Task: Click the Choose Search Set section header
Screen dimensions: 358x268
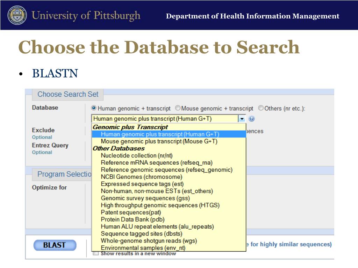Action: (68, 94)
